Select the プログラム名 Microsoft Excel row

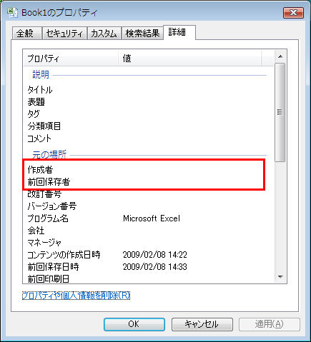pos(147,218)
